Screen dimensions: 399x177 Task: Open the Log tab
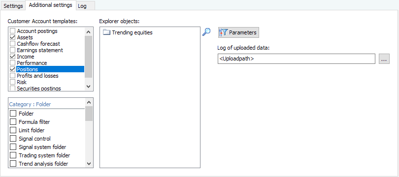pos(82,6)
